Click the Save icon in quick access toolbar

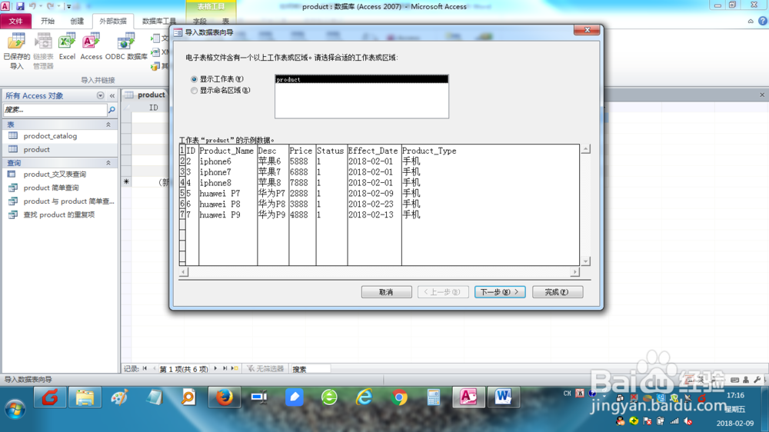coord(20,6)
